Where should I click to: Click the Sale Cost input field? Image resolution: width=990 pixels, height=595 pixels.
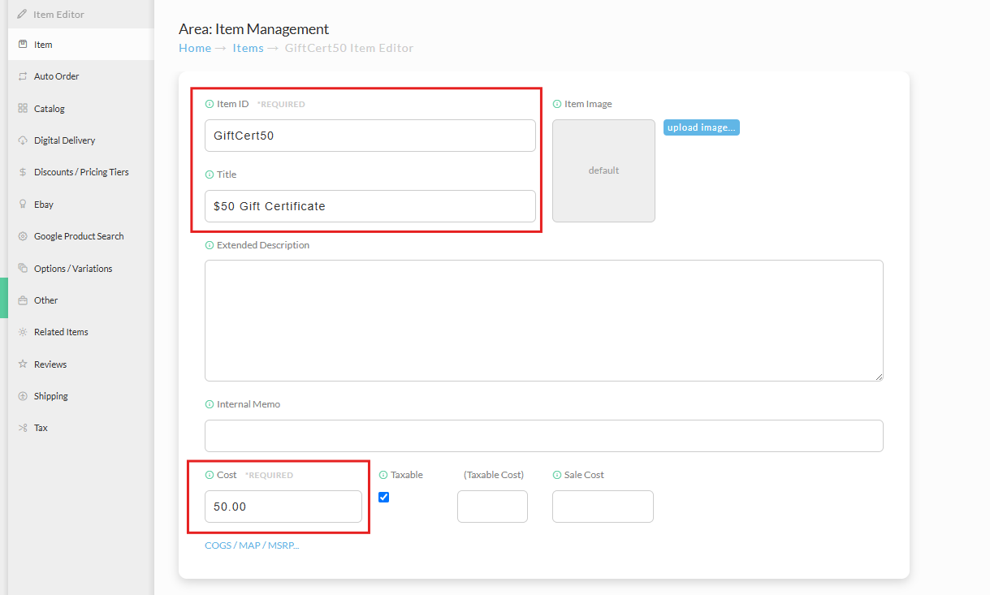pyautogui.click(x=603, y=507)
